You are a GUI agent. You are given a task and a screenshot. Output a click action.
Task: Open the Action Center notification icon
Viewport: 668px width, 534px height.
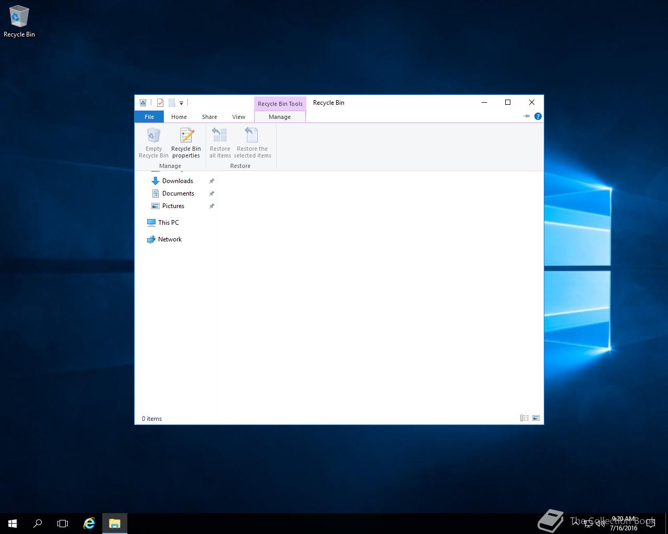pyautogui.click(x=650, y=523)
